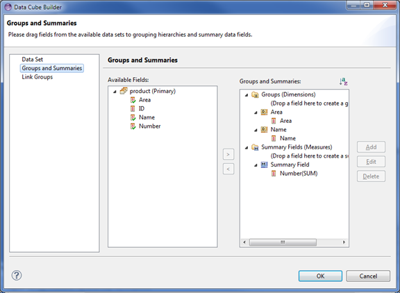Image resolution: width=400 pixels, height=293 pixels.
Task: Click the Summary Field measure icon
Action: (264, 165)
